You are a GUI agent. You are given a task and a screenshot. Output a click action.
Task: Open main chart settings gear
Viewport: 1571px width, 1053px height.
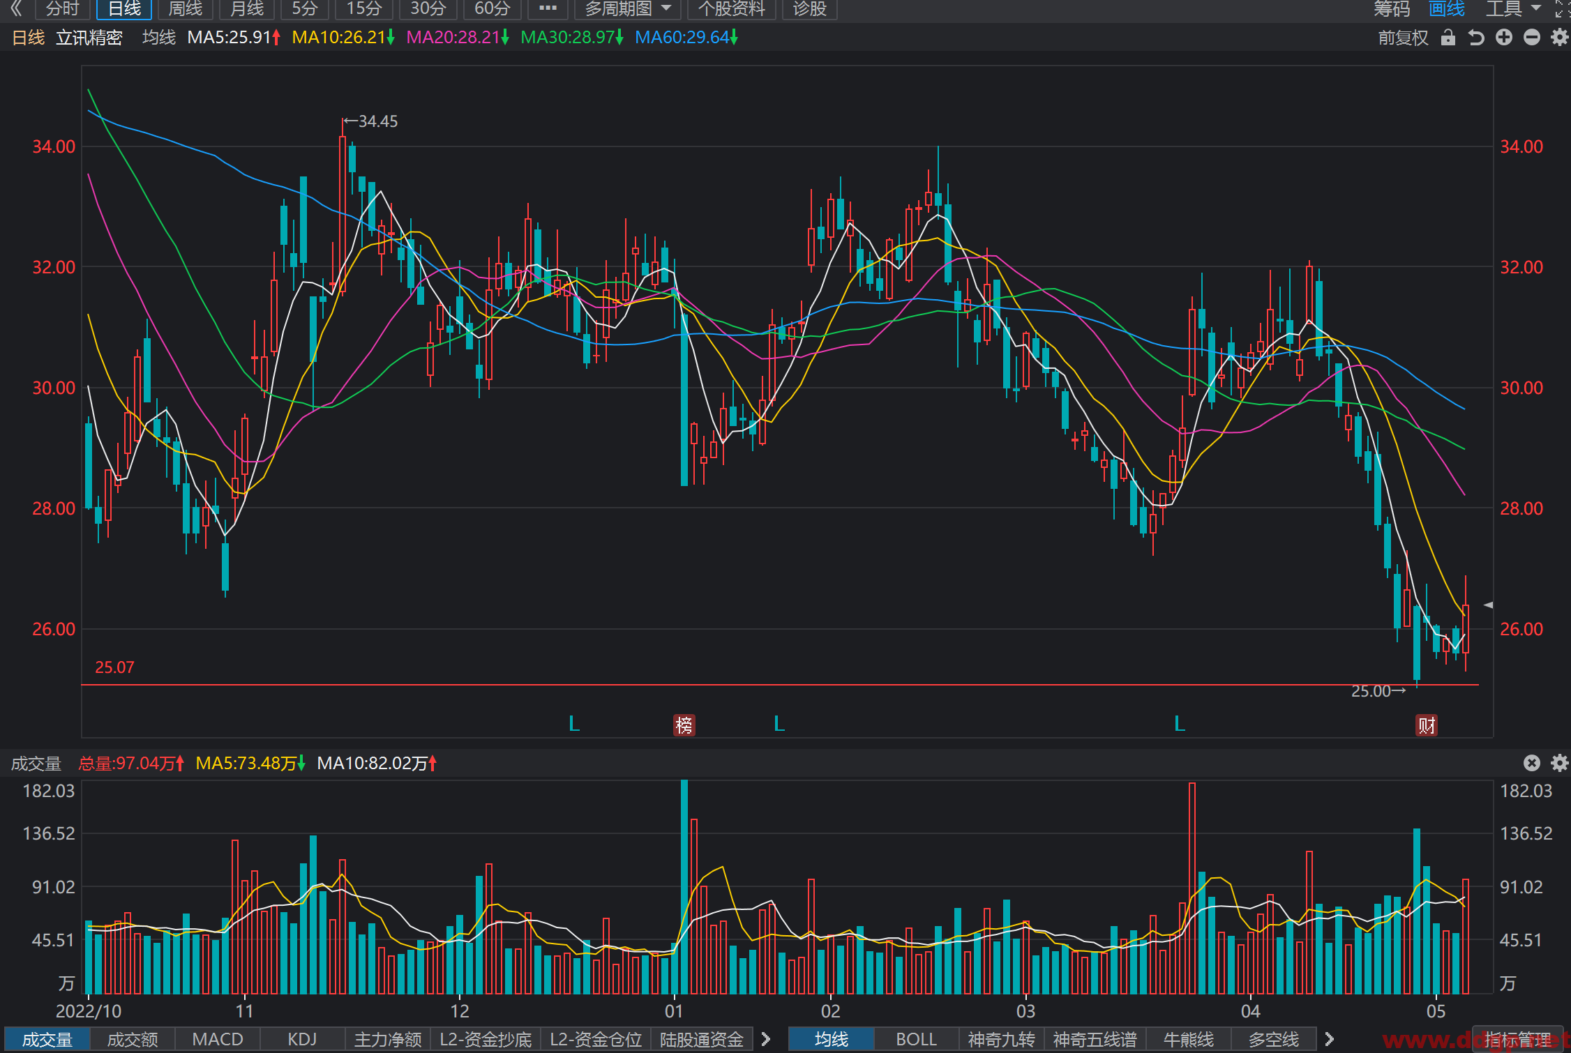(1560, 38)
